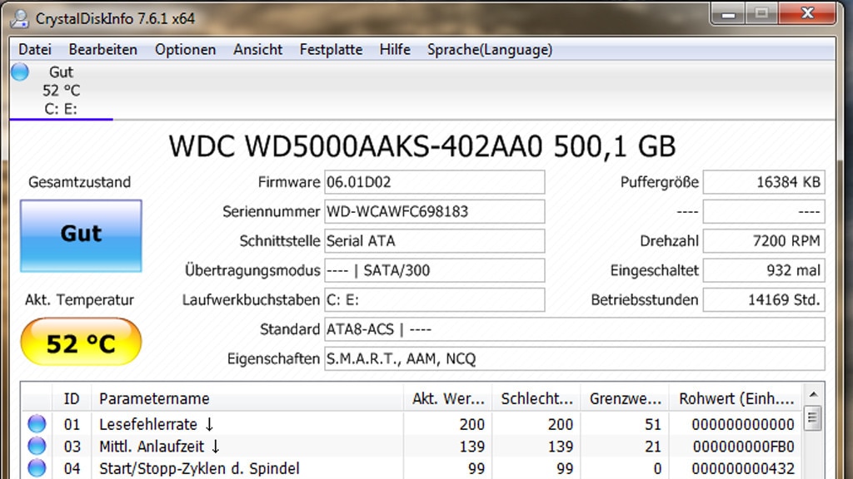Viewport: 853px width, 479px height.
Task: Click threshold value 21 in Mittl. Anlaufzeit row
Action: point(653,447)
